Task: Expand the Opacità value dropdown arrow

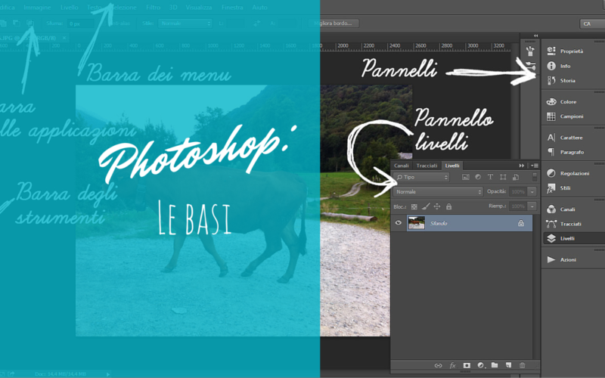Action: [532, 192]
